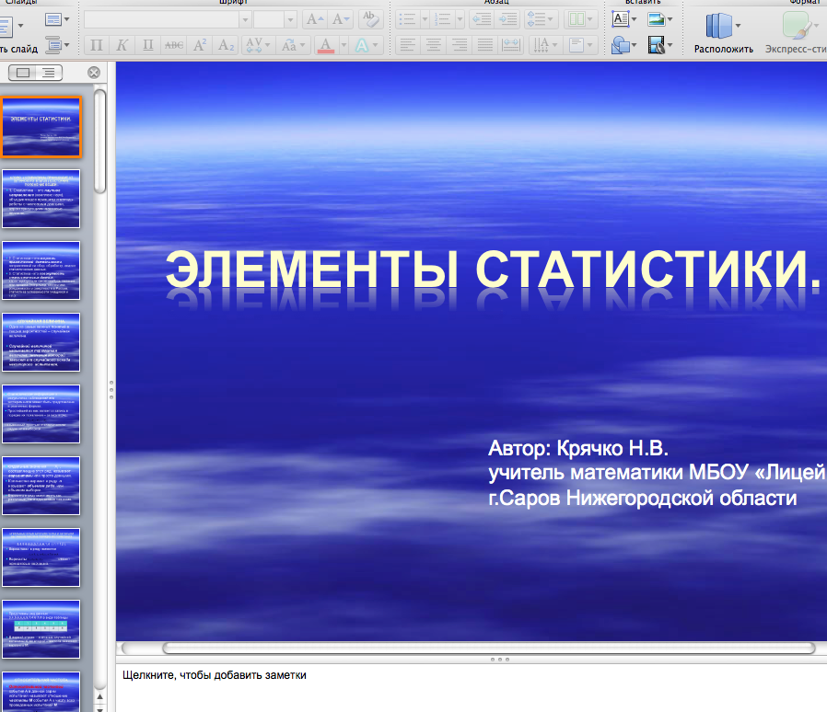Image resolution: width=827 pixels, height=712 pixels.
Task: Select slide 6 thumbnail
Action: (41, 486)
